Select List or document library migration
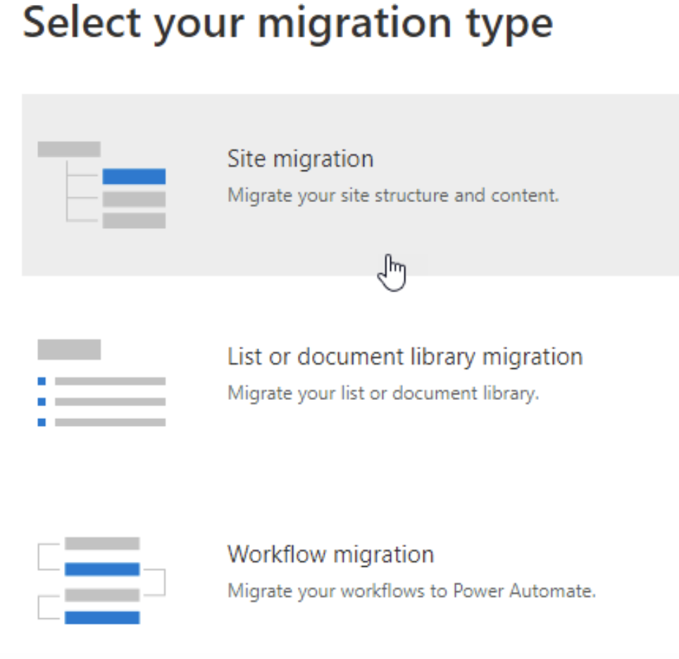Screen dimensions: 679x659 coord(405,357)
